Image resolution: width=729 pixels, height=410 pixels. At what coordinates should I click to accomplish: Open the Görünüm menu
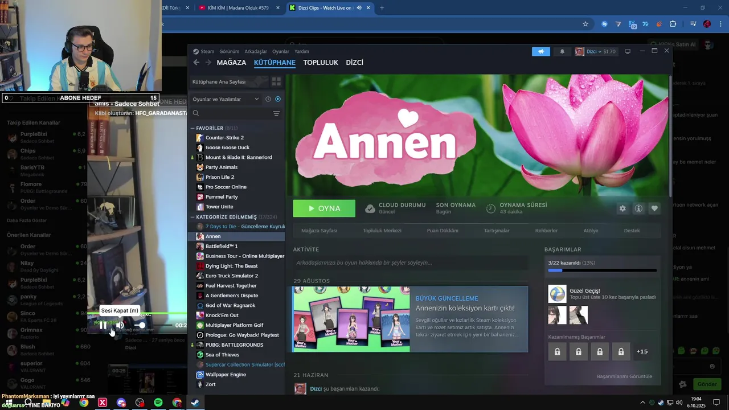tap(230, 51)
